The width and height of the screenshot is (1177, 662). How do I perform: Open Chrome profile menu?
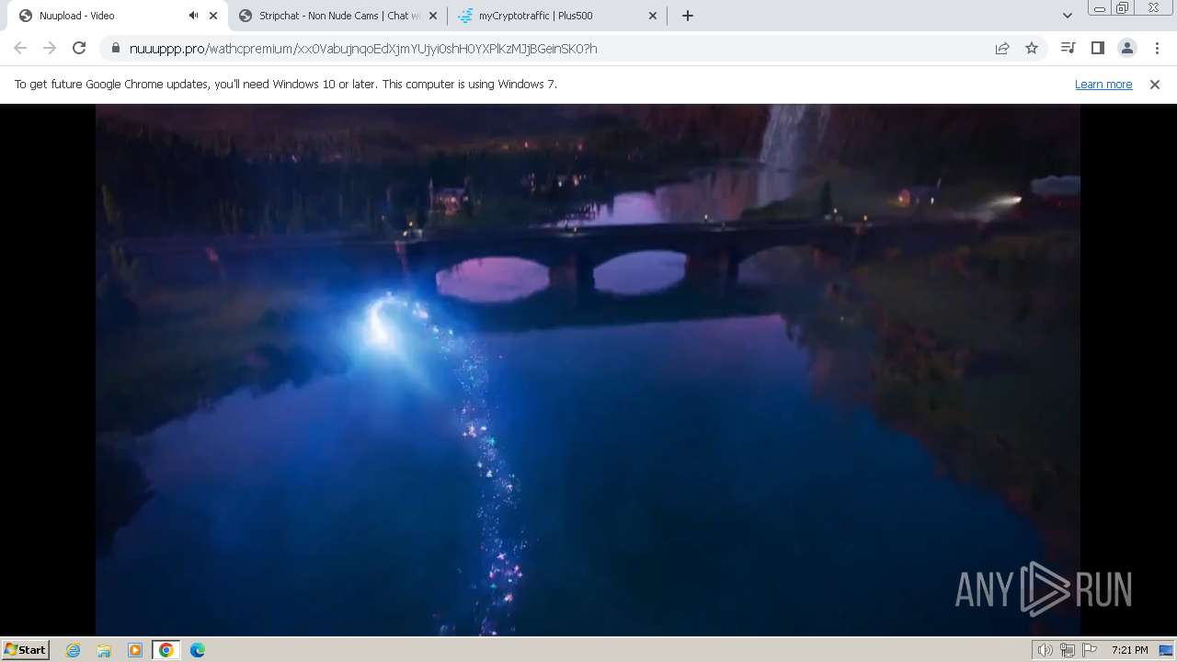pos(1126,48)
